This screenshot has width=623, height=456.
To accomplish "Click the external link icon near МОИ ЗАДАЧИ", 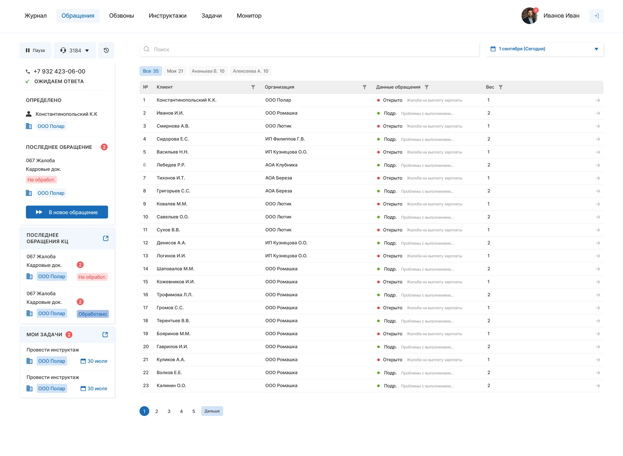I will 105,335.
